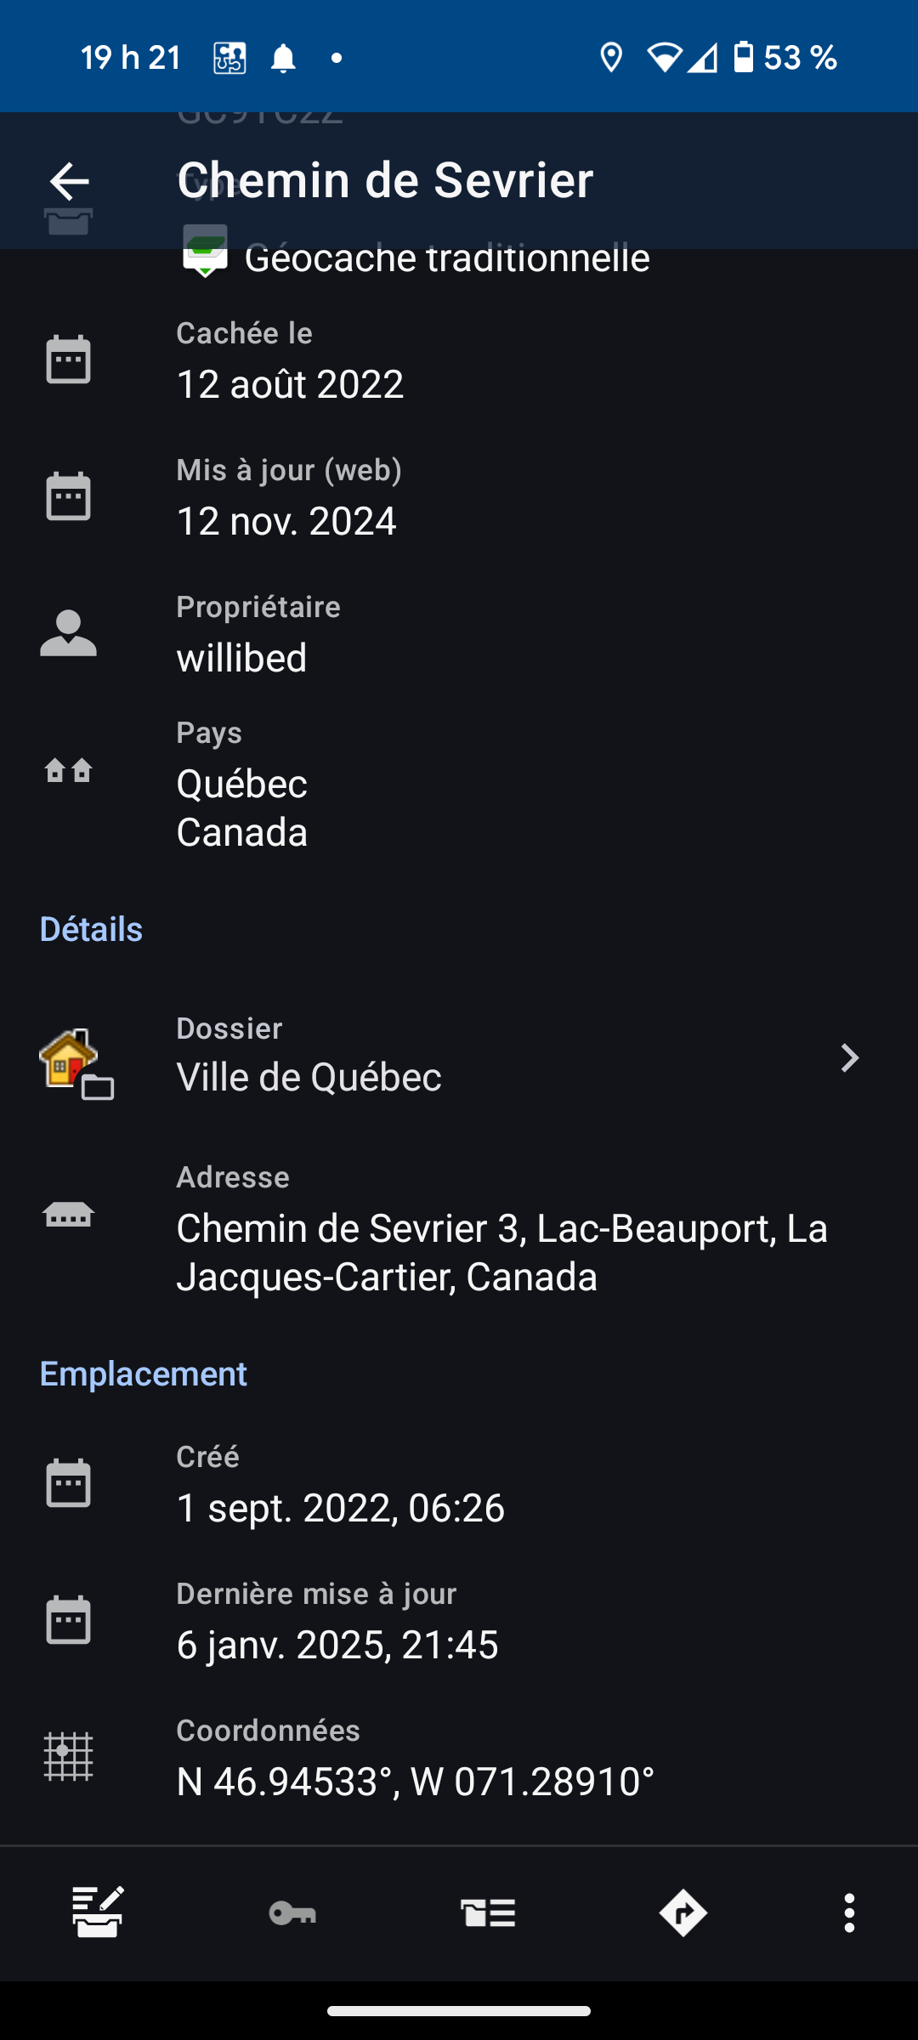This screenshot has width=918, height=2040.
Task: Open the listing view icon in bottom bar
Action: [488, 1912]
